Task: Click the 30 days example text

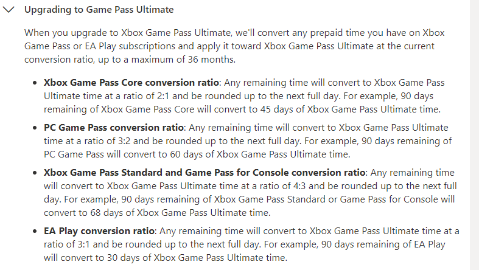Action: tap(124, 258)
